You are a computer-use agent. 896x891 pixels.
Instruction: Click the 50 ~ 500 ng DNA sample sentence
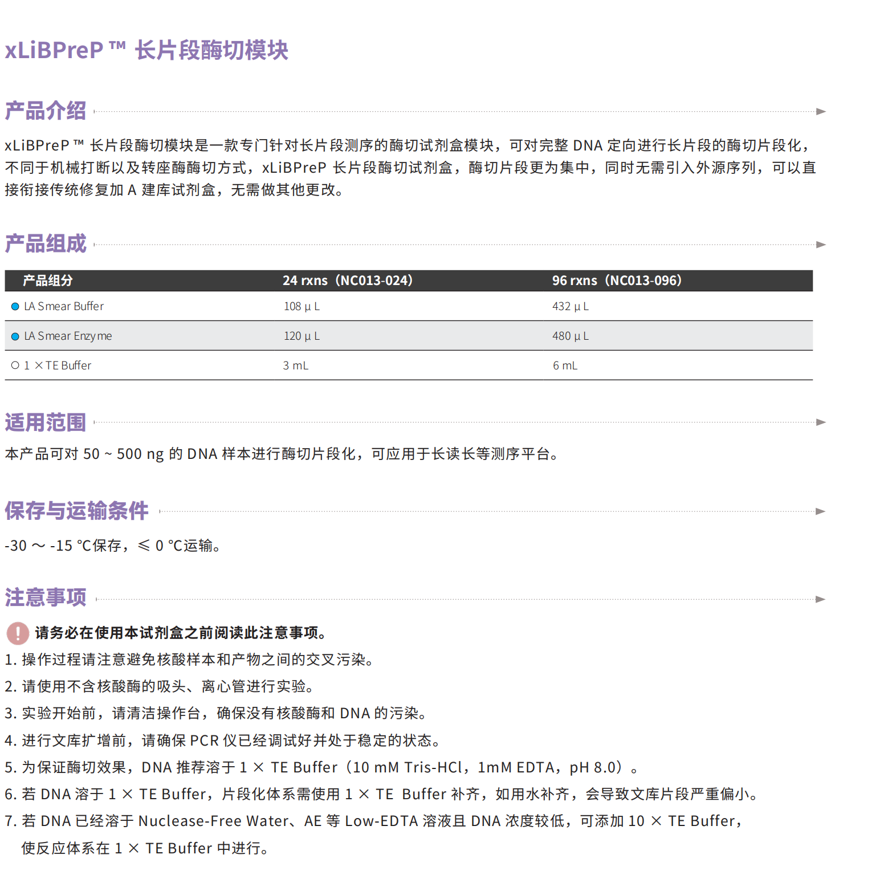[x=283, y=454]
